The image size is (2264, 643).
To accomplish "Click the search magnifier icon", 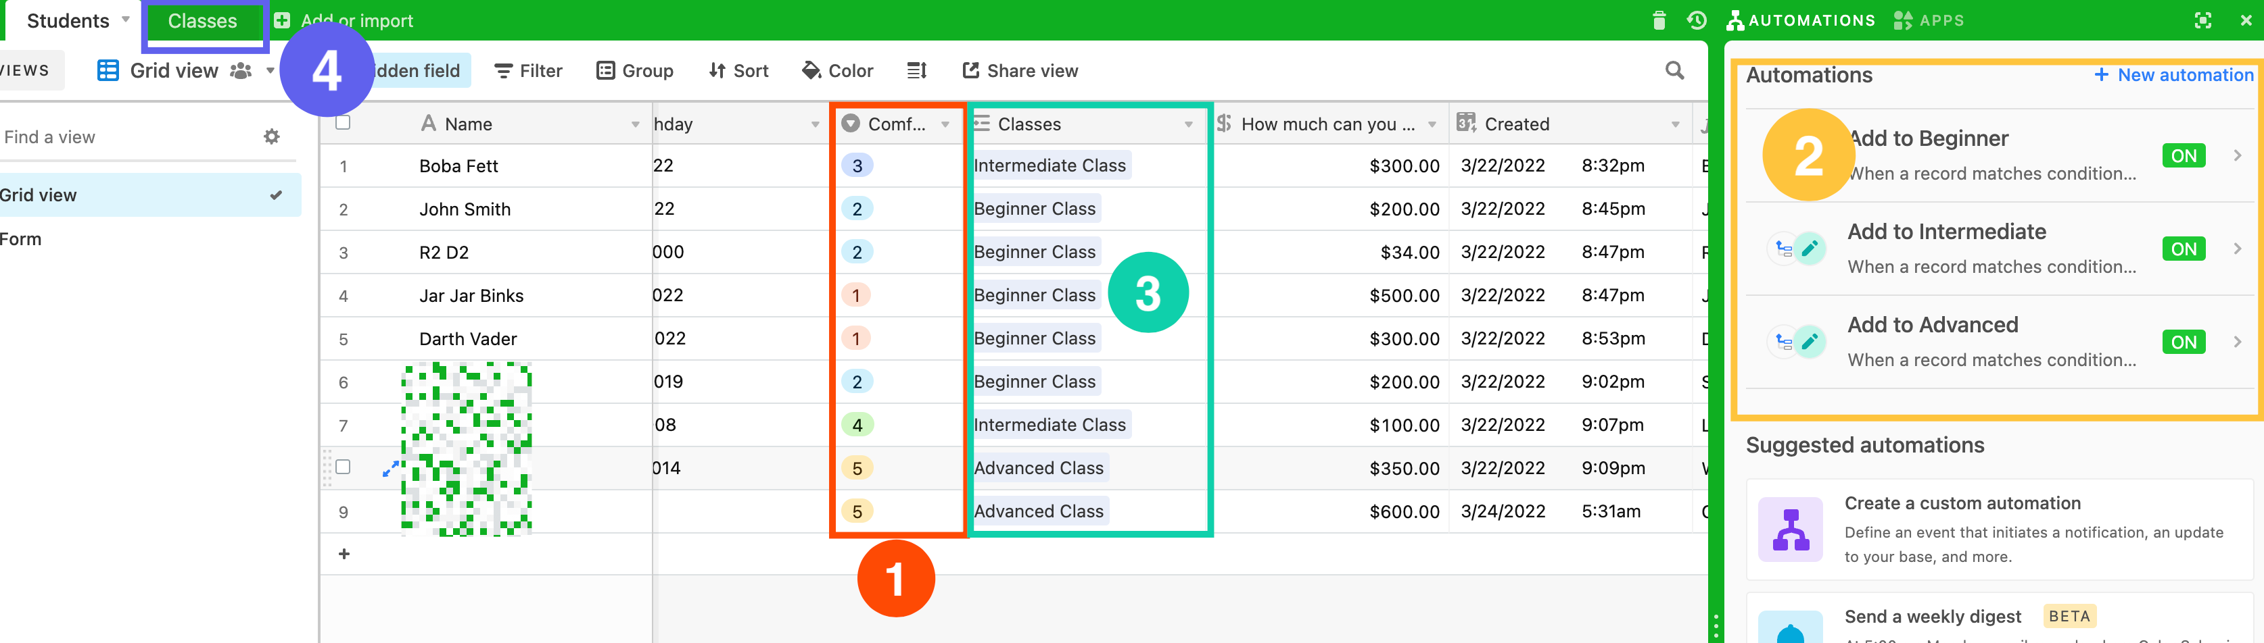I will pos(1674,70).
